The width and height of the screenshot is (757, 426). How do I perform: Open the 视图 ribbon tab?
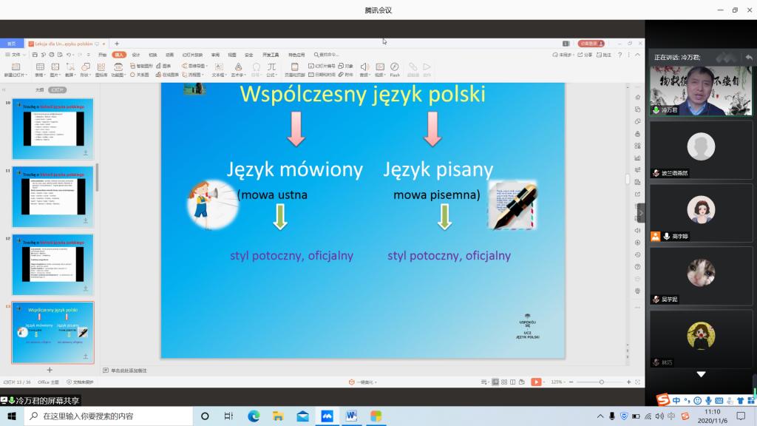coord(232,55)
